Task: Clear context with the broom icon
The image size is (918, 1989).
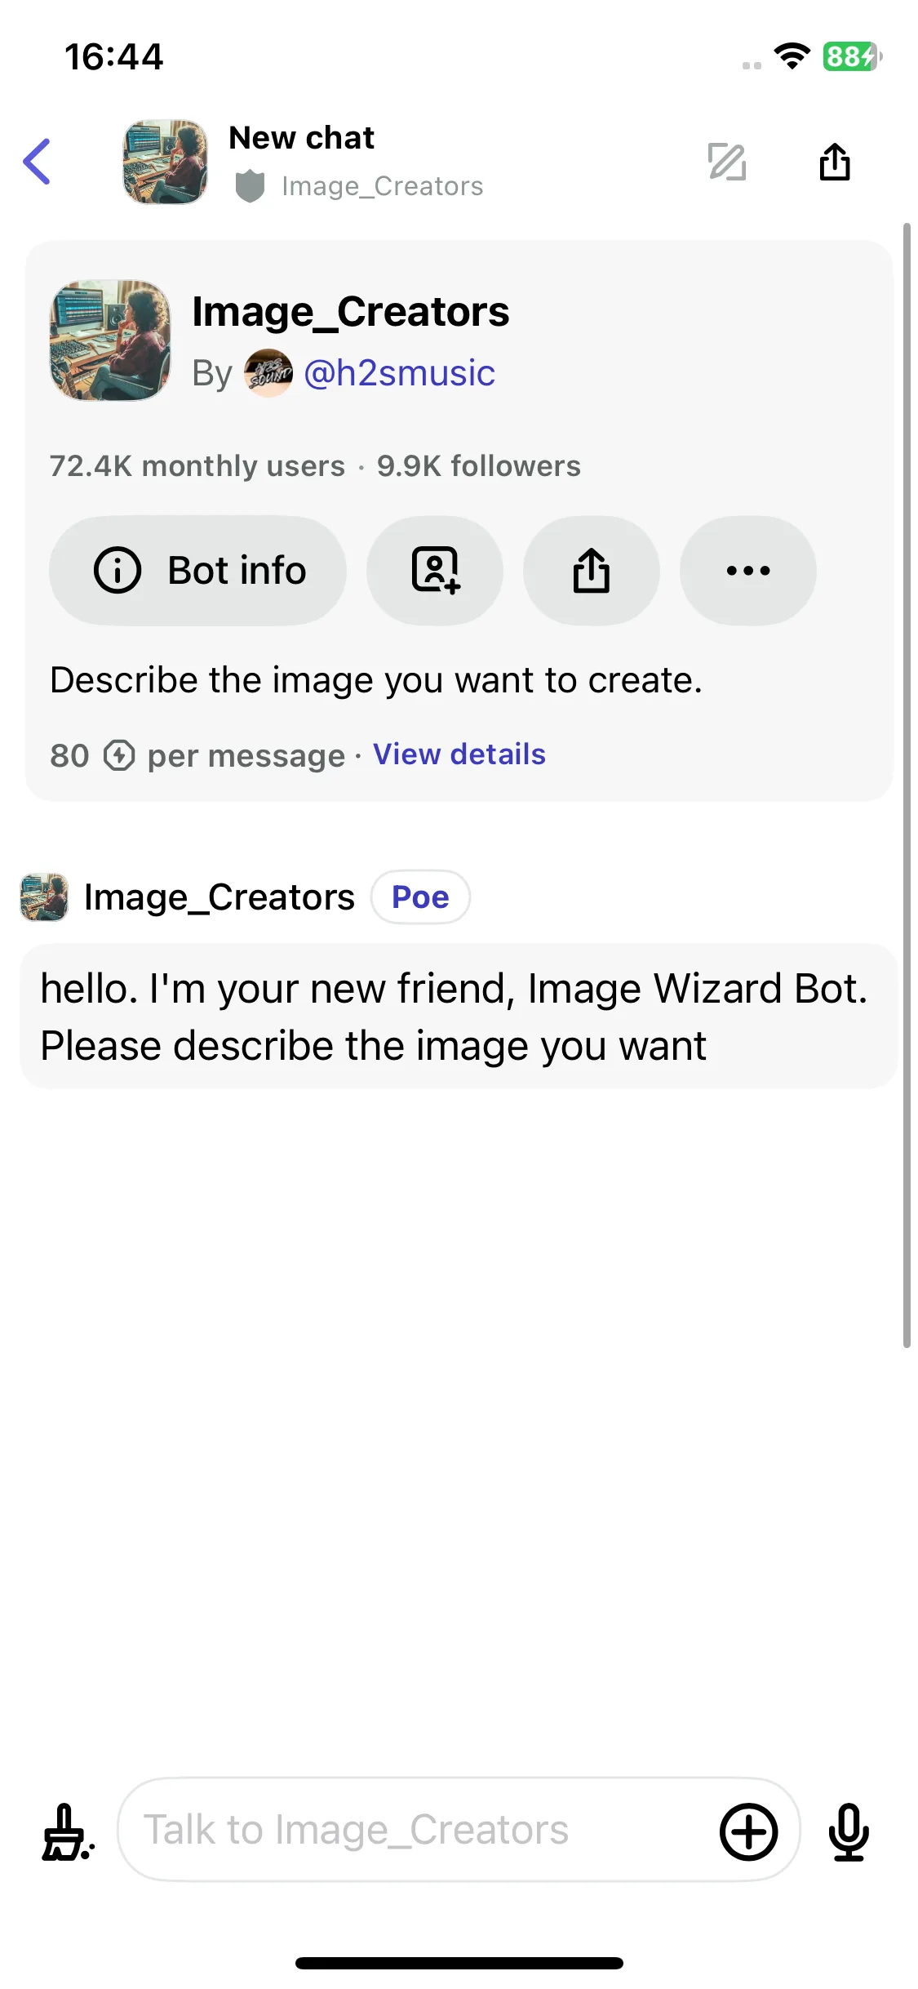Action: (x=69, y=1831)
